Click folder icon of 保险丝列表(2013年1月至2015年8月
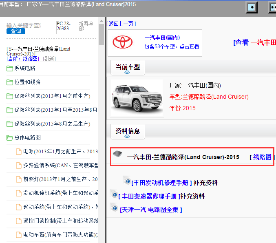Viewport: 276px width, 243px height. click(x=10, y=110)
